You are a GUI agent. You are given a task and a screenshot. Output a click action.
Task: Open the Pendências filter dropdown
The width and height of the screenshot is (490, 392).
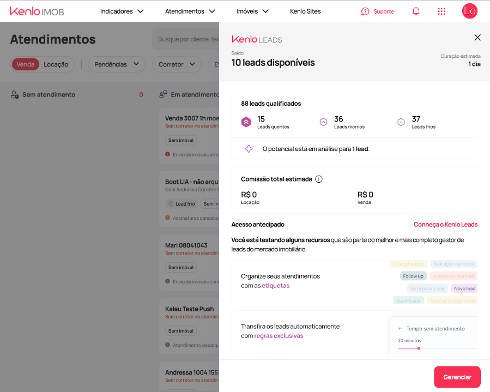click(x=117, y=64)
